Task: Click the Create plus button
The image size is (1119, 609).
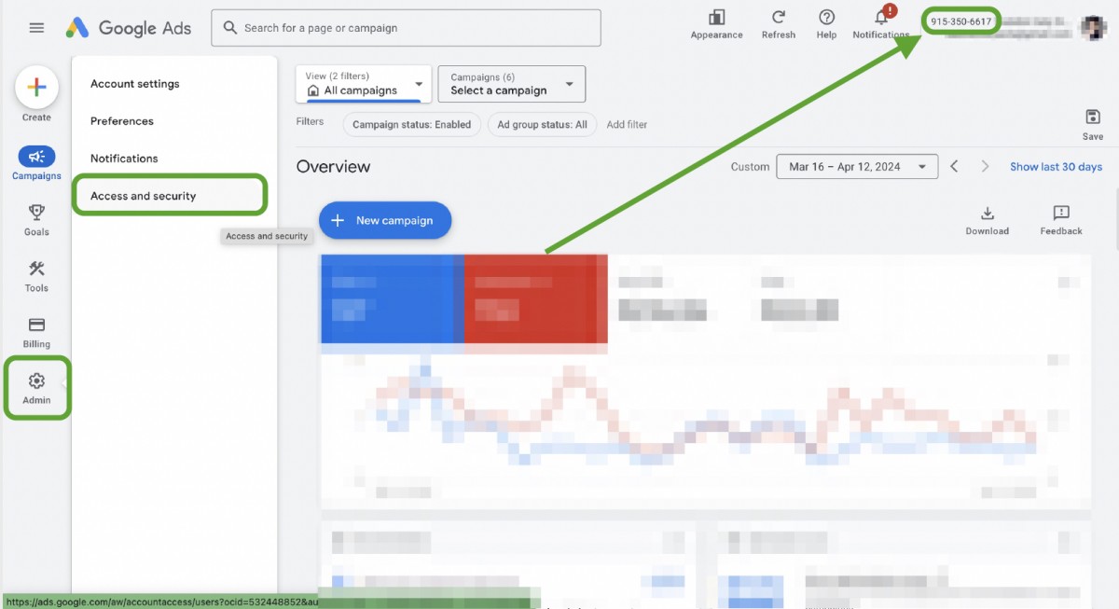Action: click(x=36, y=89)
